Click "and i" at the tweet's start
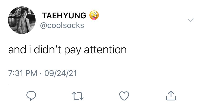 coord(19,50)
